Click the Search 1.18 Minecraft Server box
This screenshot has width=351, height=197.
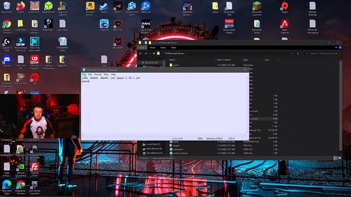click(x=321, y=54)
